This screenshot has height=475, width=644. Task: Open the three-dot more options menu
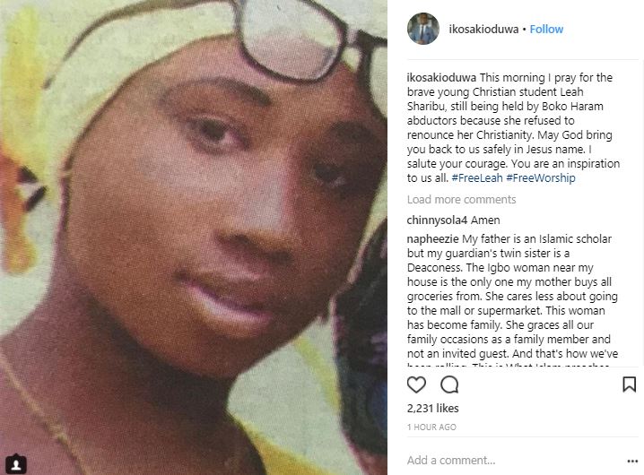[632, 461]
